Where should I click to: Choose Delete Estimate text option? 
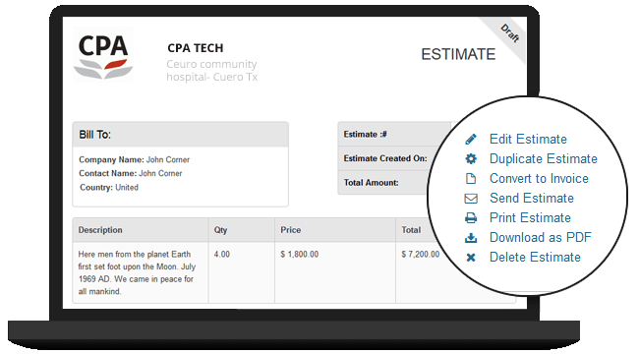click(x=535, y=258)
